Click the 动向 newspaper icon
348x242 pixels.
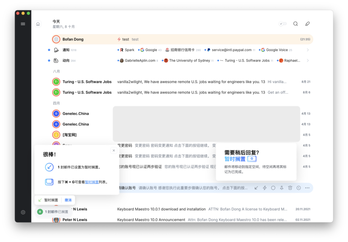click(56, 61)
